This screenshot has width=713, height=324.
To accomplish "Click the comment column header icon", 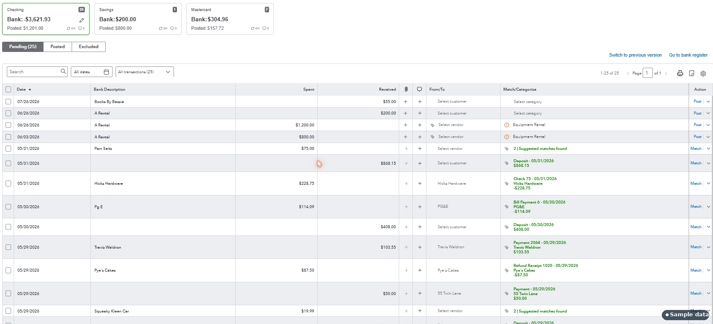I will [x=420, y=89].
